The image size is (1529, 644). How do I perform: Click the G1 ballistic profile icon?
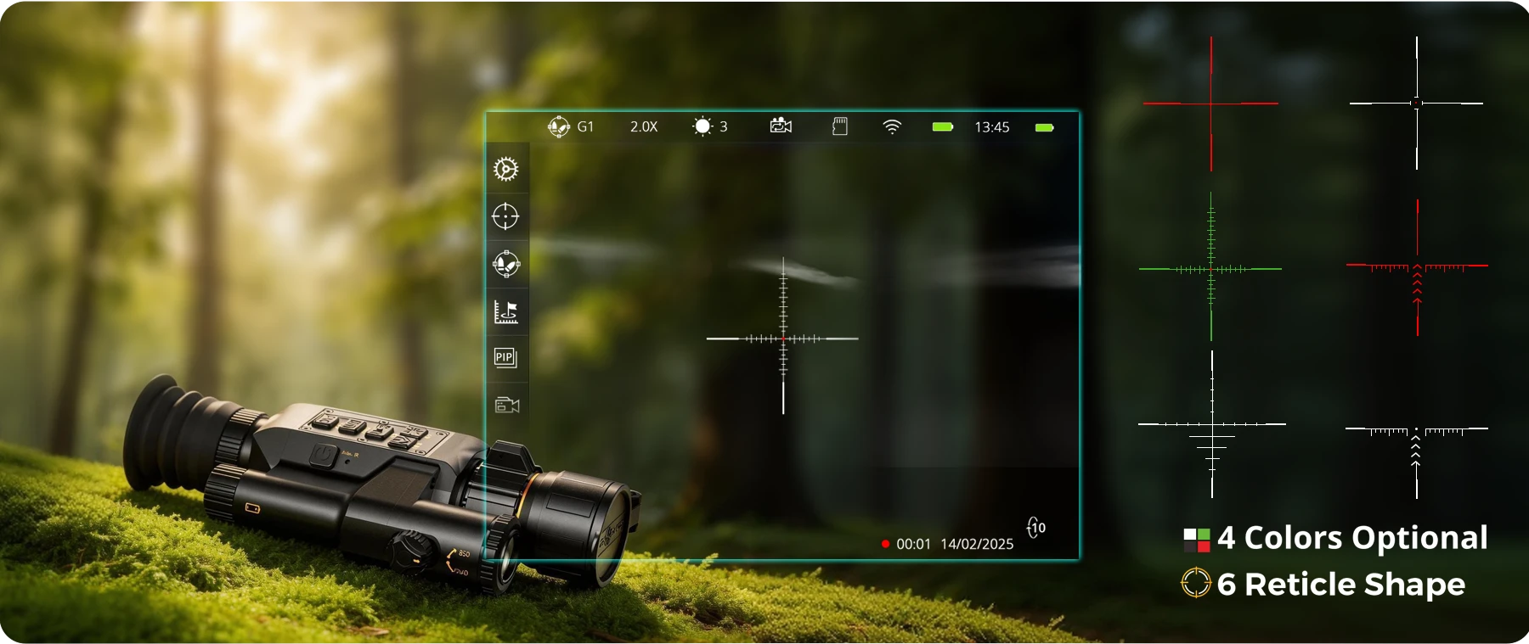[559, 127]
